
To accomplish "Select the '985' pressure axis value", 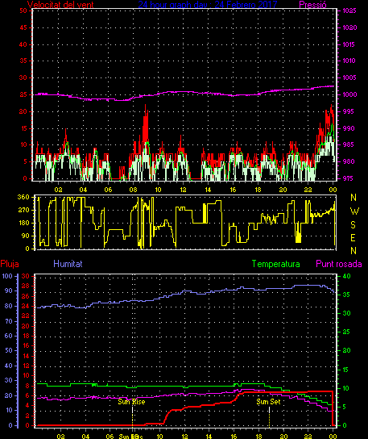I will pos(348,144).
